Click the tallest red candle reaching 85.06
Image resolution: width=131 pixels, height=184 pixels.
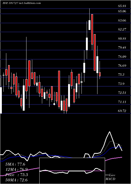(92, 29)
